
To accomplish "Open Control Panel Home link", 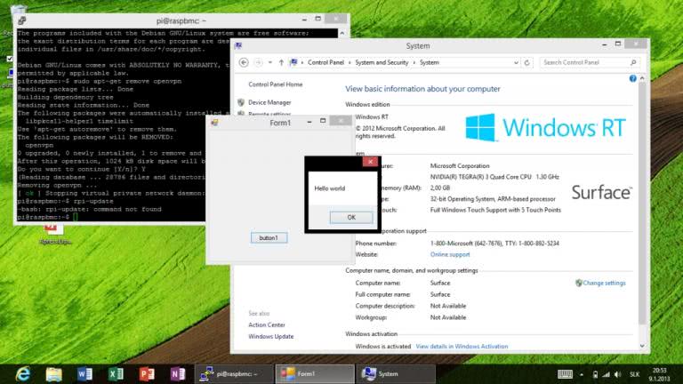I will (276, 84).
